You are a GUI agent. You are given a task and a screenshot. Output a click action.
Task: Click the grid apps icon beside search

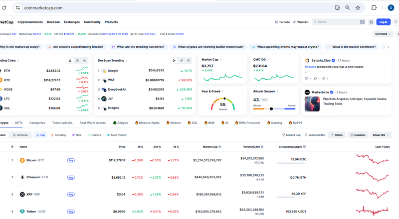coord(371,22)
